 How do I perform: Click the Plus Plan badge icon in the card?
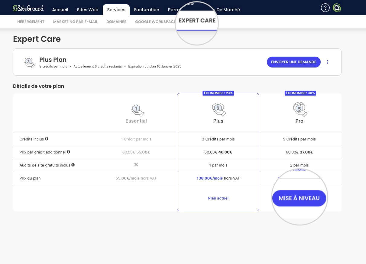(x=29, y=62)
